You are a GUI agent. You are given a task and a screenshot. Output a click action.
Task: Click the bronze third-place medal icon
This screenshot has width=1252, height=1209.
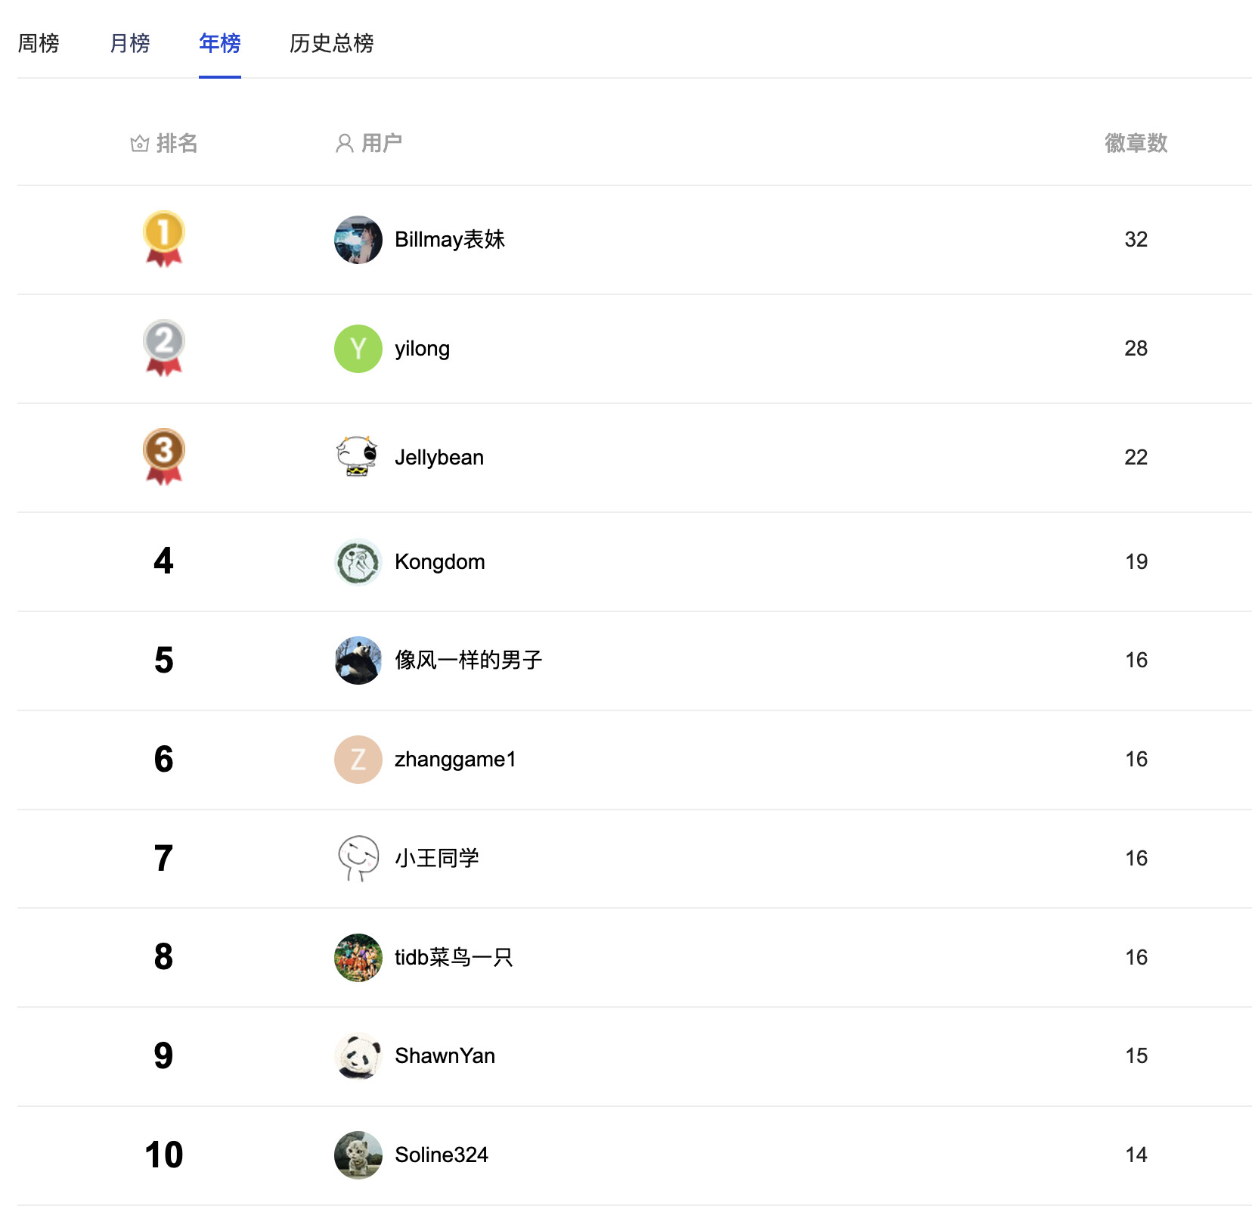tap(164, 456)
